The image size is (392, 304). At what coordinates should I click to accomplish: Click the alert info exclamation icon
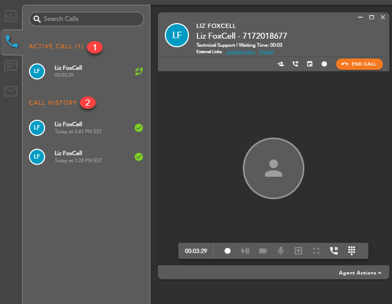tap(324, 64)
